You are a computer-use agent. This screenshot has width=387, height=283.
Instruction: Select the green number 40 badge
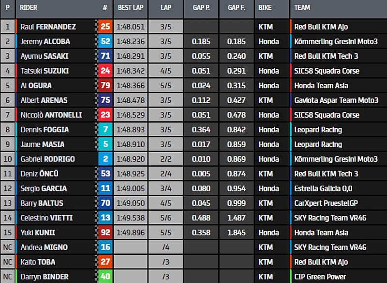pos(105,277)
